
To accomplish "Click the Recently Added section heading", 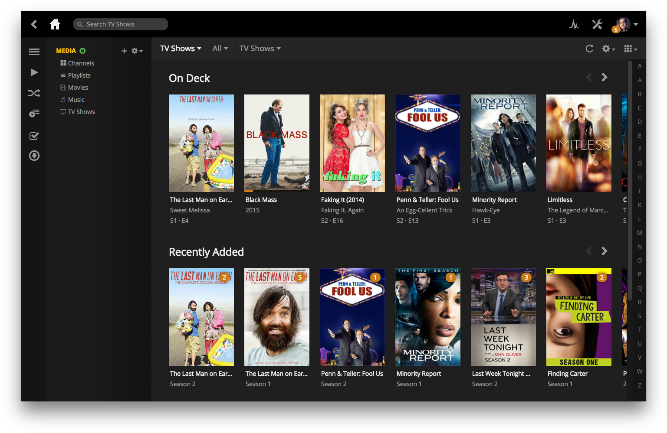I will pos(206,252).
